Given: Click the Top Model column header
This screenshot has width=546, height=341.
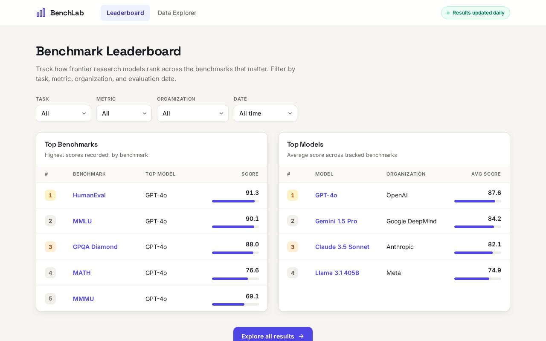Looking at the screenshot, I should tap(160, 174).
